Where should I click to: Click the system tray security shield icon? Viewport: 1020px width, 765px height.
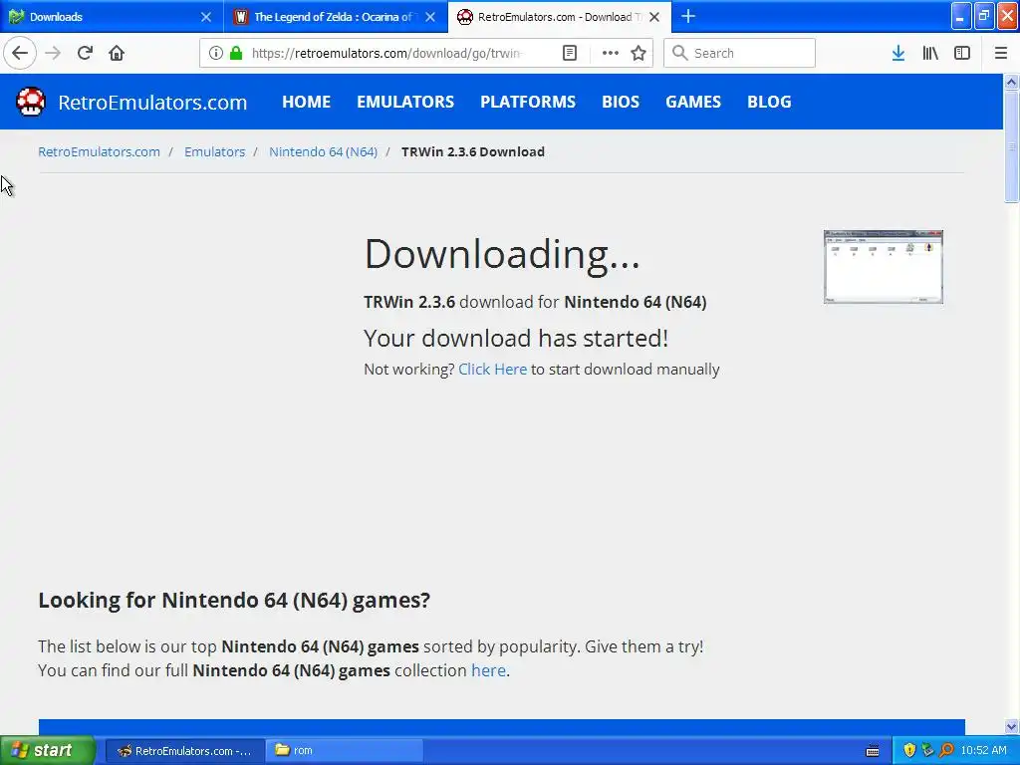(909, 750)
